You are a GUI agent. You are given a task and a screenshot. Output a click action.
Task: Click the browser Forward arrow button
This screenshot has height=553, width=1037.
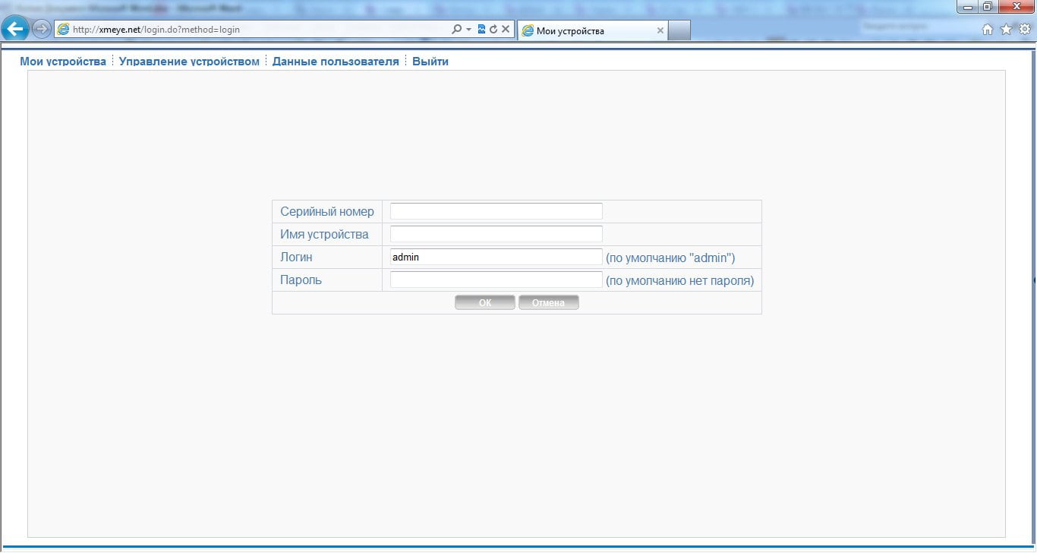(x=41, y=30)
